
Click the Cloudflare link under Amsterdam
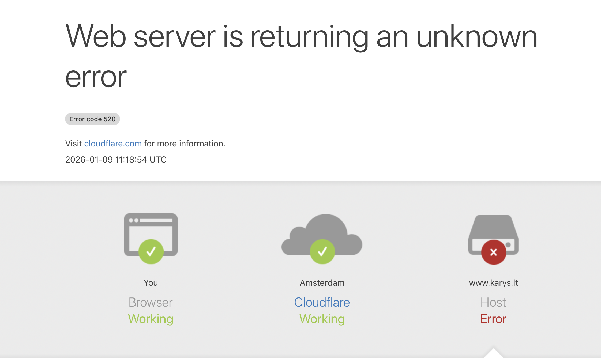[x=322, y=302]
